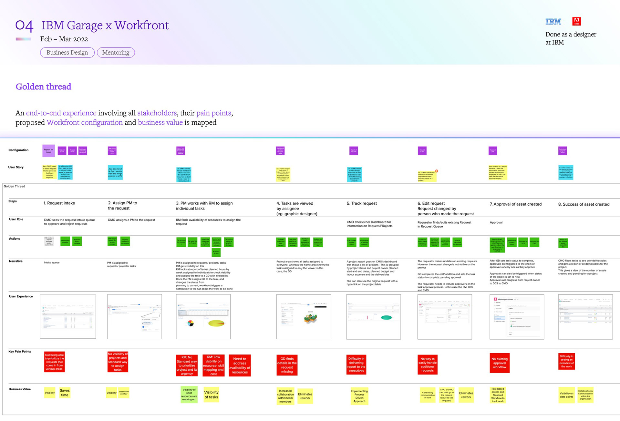
Task: Click 'CMO or DMO can both go' note
Action: tap(447, 395)
